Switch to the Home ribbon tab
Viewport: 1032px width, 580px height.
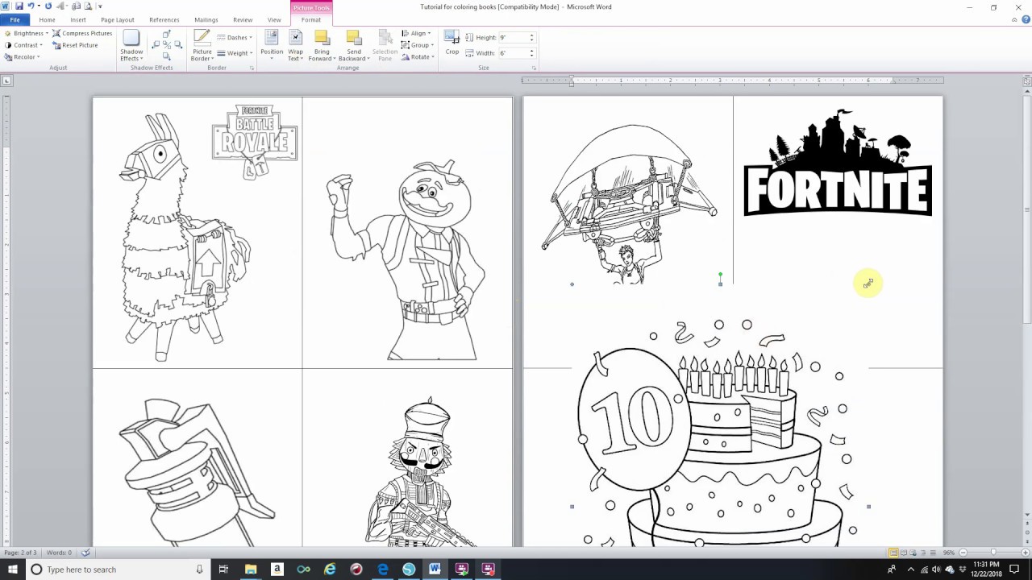47,19
